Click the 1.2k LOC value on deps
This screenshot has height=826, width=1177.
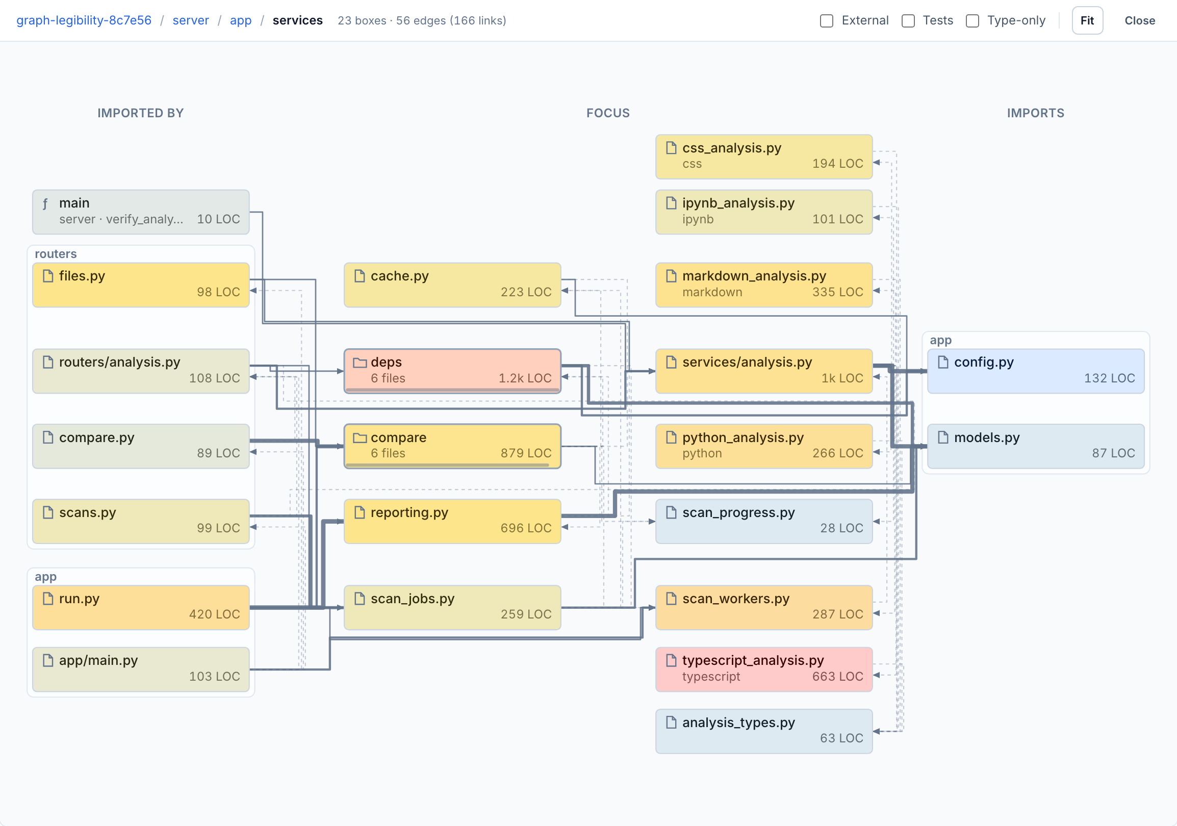click(525, 379)
